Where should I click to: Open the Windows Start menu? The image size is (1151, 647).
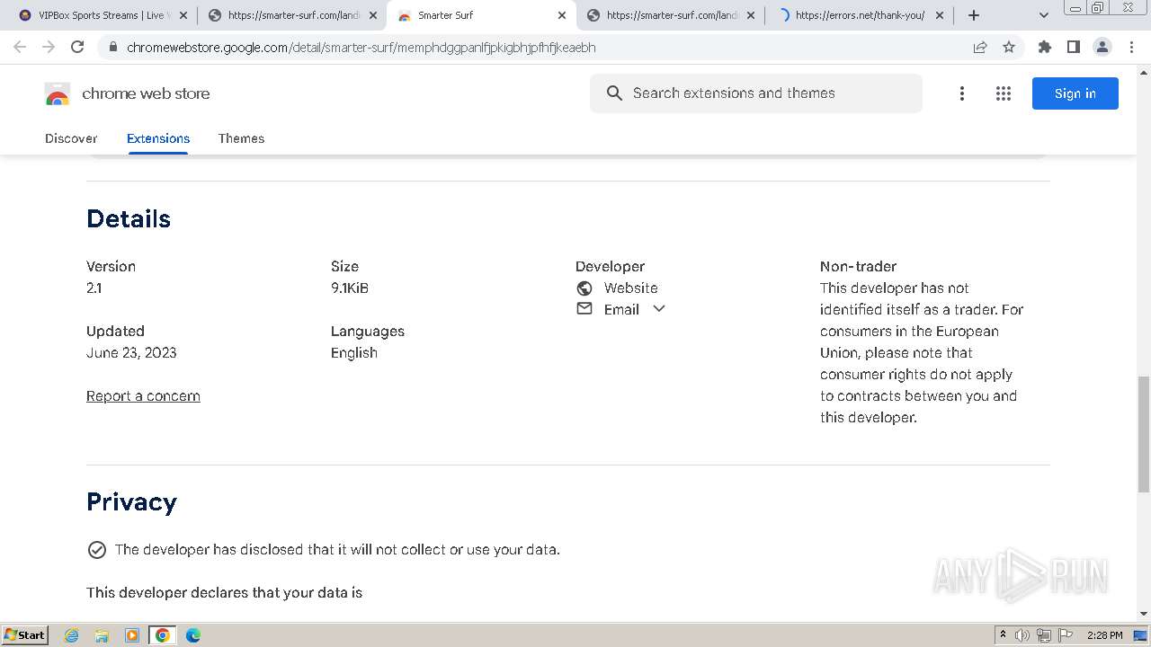pos(24,635)
